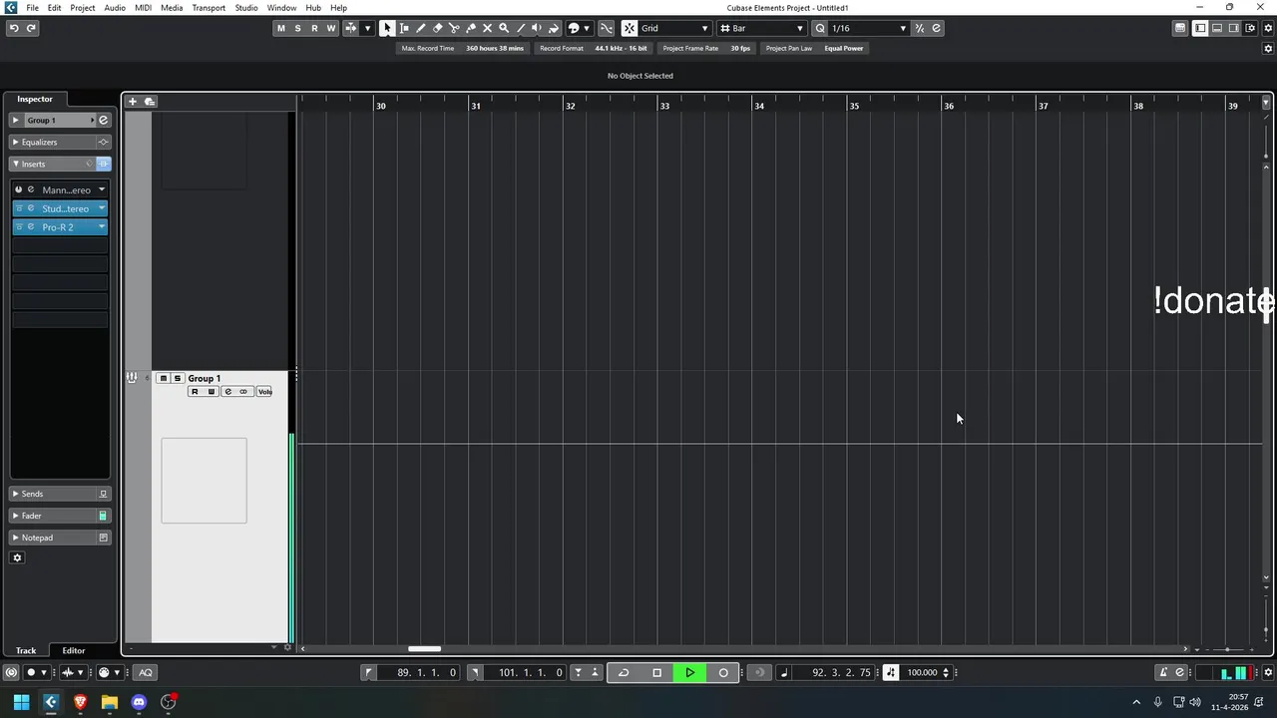Open the Pro-R 2 plugin editor icon
This screenshot has width=1277, height=718.
[x=31, y=227]
